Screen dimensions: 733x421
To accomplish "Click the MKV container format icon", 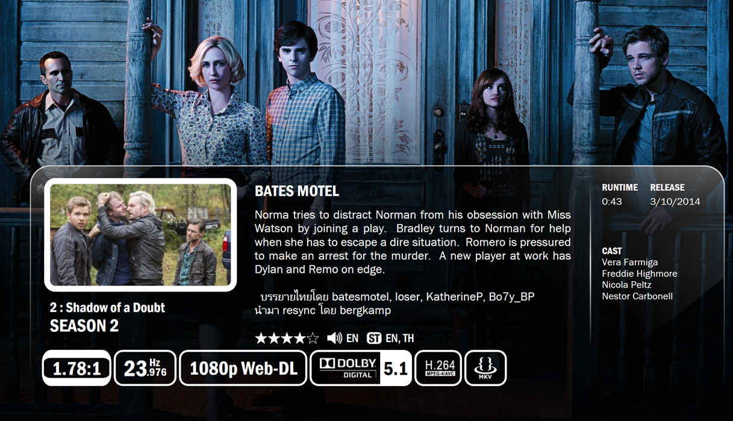I will (485, 368).
